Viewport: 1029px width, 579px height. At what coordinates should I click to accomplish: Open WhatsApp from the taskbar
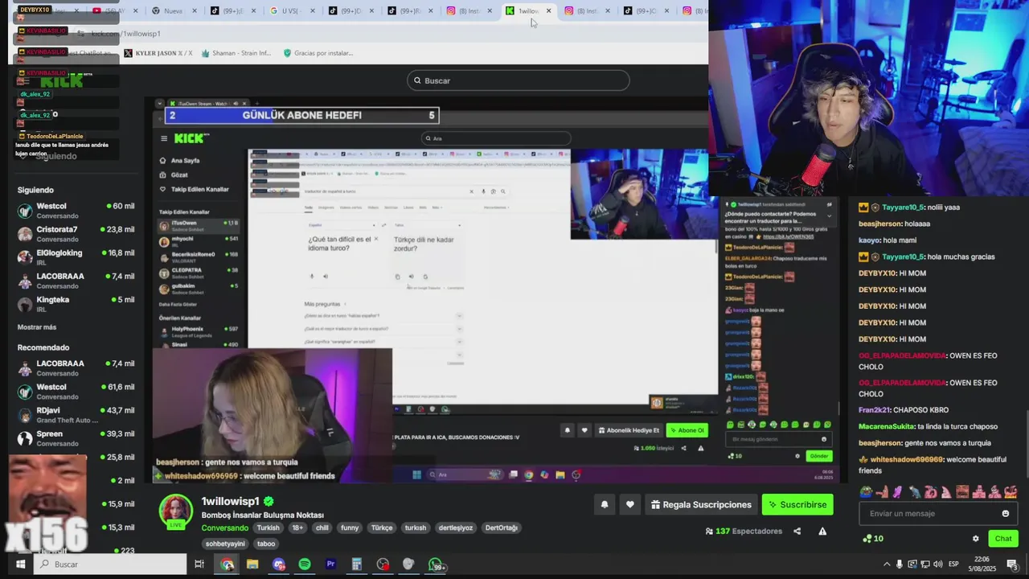pyautogui.click(x=435, y=565)
